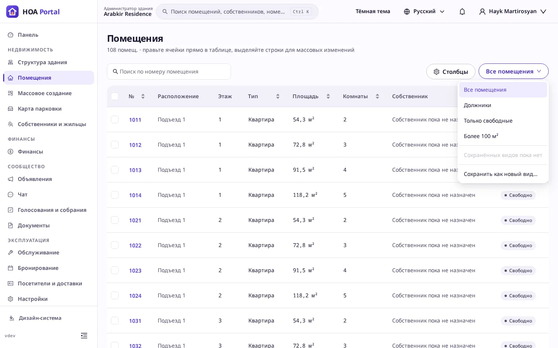The width and height of the screenshot is (558, 348).
Task: Collapse the Все помещения view dropdown
Action: point(513,72)
